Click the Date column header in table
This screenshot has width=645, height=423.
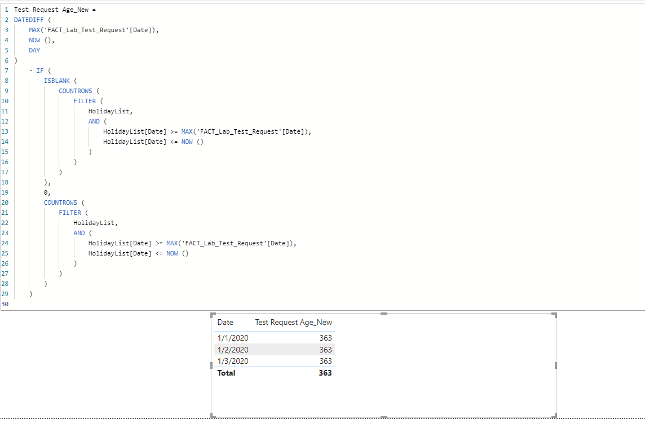coord(226,322)
